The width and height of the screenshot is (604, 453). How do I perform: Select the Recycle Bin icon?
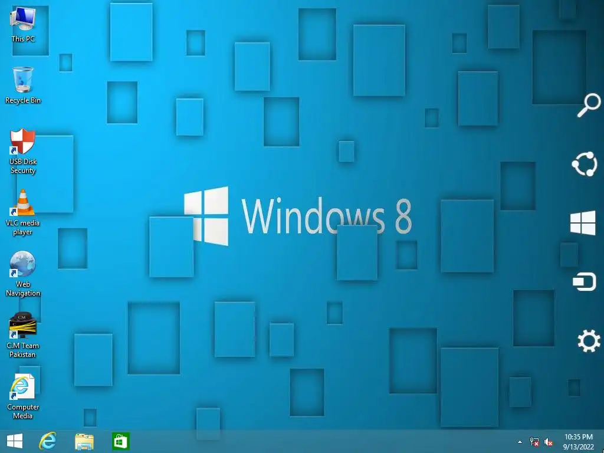pyautogui.click(x=23, y=86)
